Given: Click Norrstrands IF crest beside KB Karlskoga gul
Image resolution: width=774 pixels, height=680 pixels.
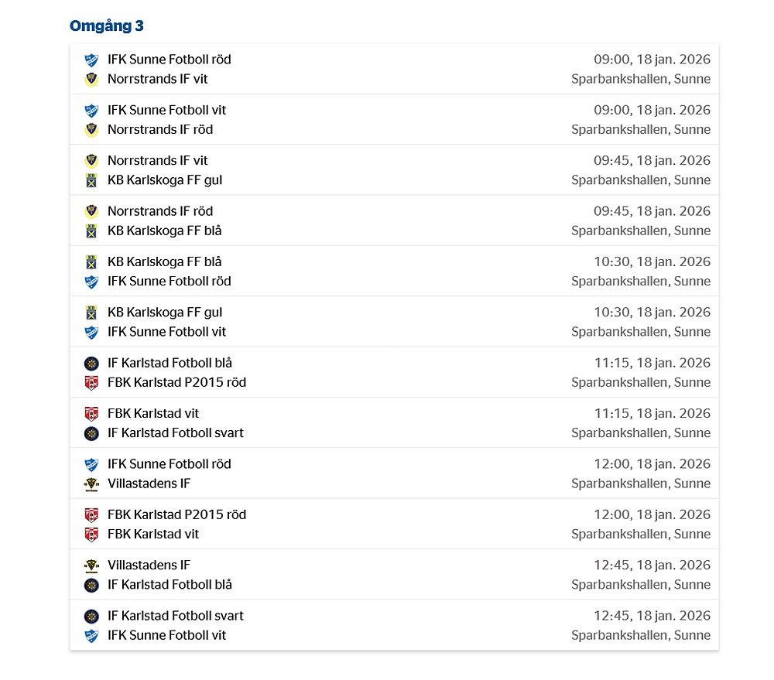Looking at the screenshot, I should point(91,161).
